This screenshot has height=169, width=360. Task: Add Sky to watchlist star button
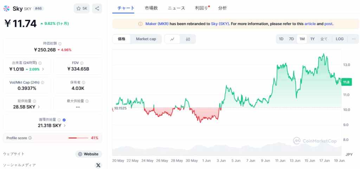[x=82, y=8]
